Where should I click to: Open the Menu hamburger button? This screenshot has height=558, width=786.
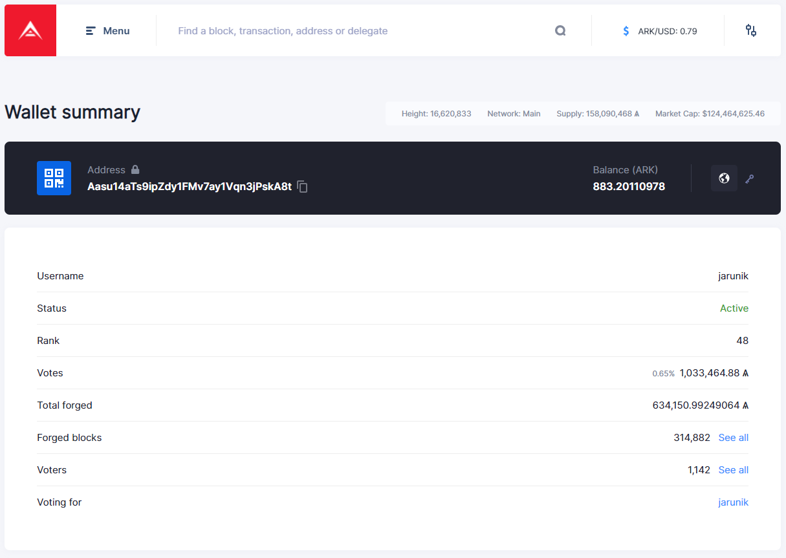(108, 31)
